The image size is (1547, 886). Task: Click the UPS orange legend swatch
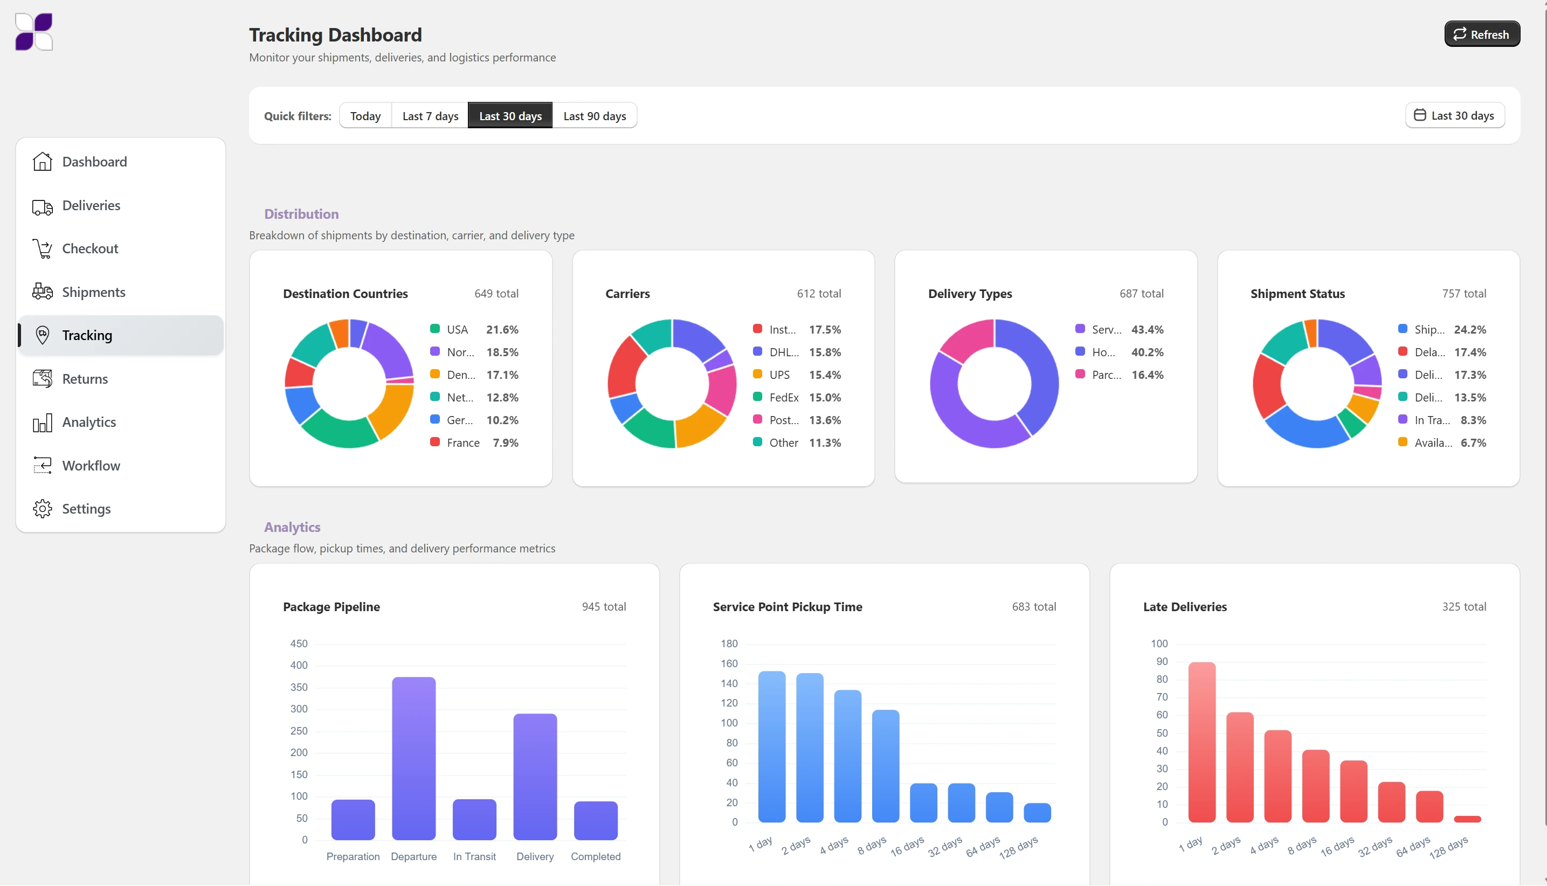click(x=758, y=374)
